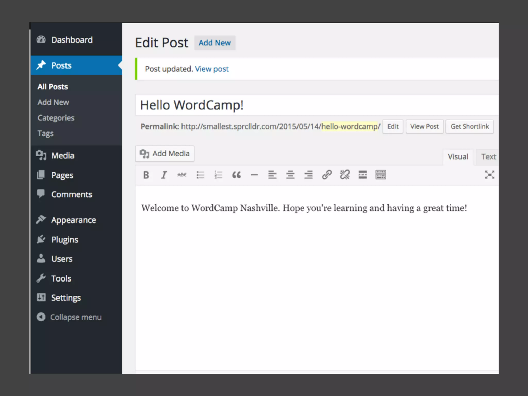Viewport: 528px width, 396px height.
Task: Open the Plugins menu
Action: click(64, 240)
